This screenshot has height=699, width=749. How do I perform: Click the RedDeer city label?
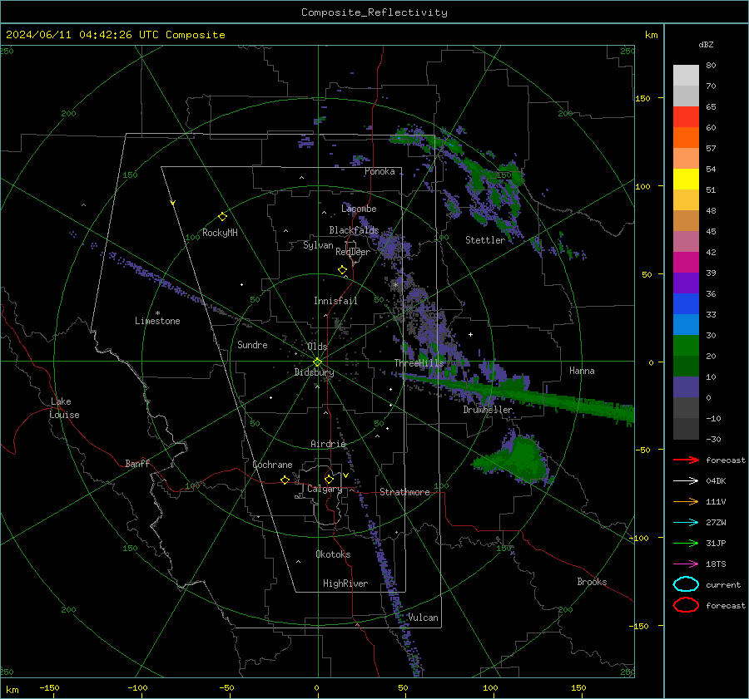tap(353, 252)
